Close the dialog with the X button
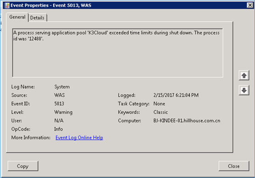 [x=250, y=6]
